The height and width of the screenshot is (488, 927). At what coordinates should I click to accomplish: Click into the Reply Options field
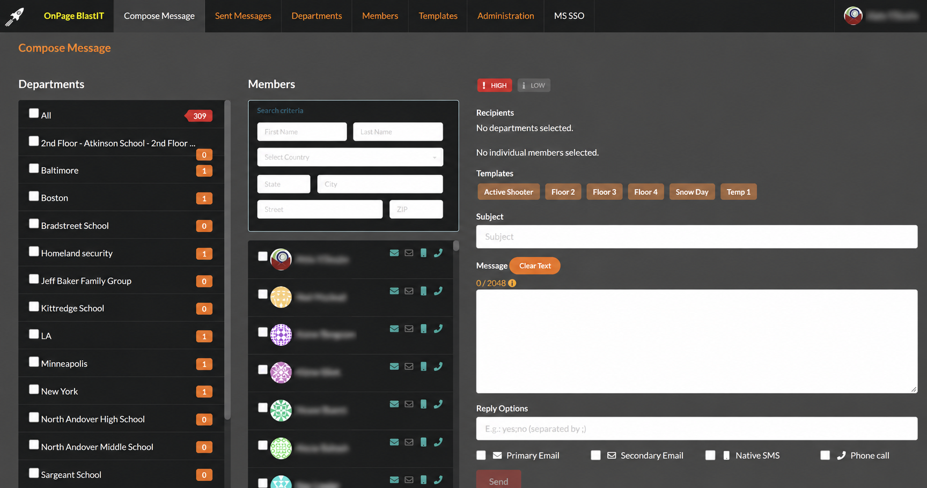point(697,428)
